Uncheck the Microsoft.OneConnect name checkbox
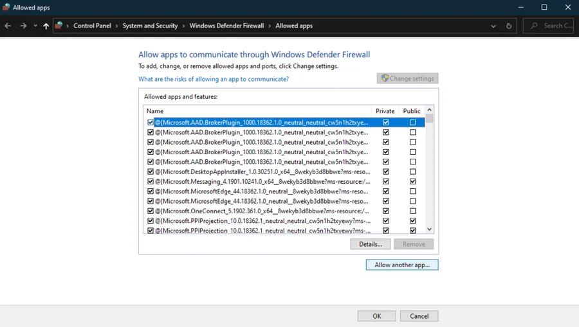Viewport: 579px width, 327px height. tap(151, 211)
